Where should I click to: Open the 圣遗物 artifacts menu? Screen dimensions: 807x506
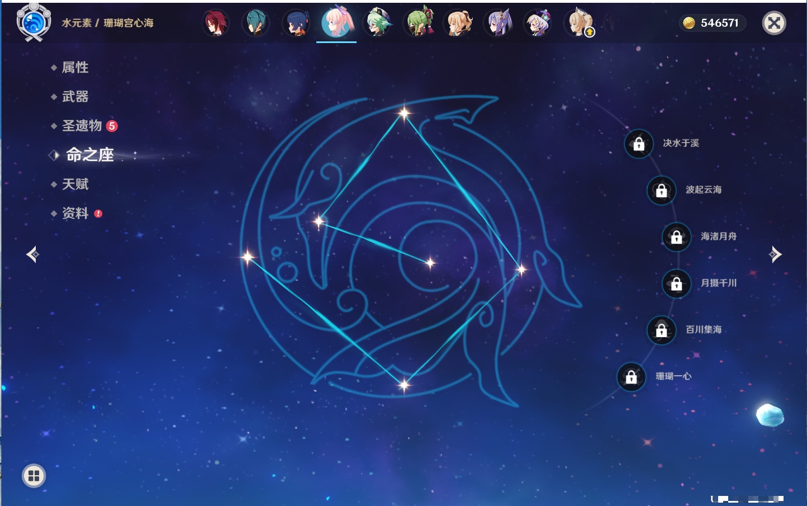coord(82,126)
